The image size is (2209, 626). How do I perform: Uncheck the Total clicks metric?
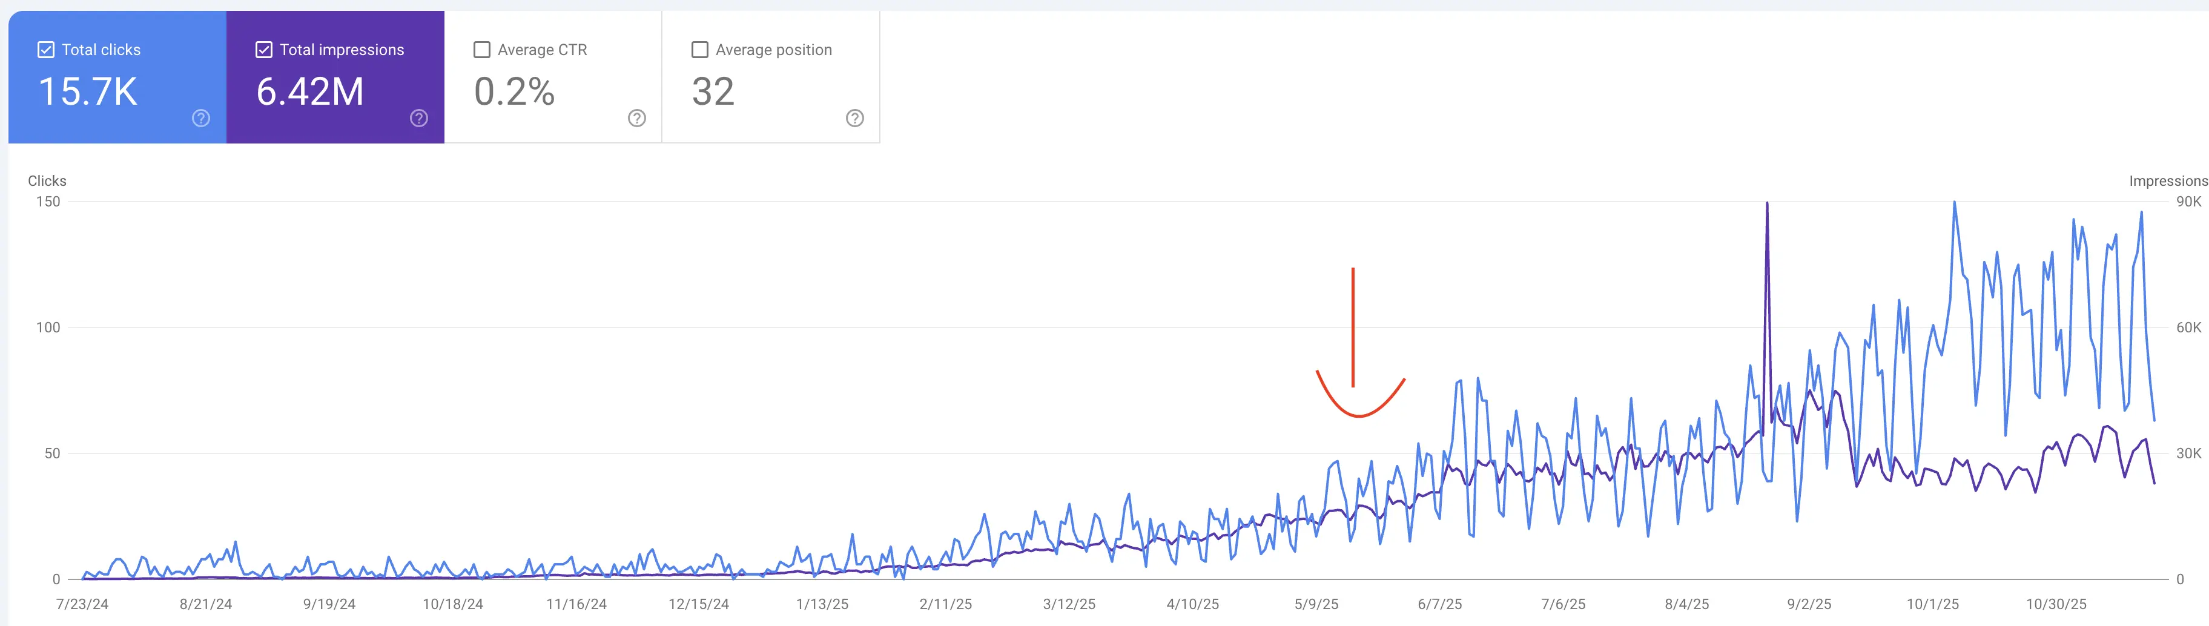pos(45,49)
